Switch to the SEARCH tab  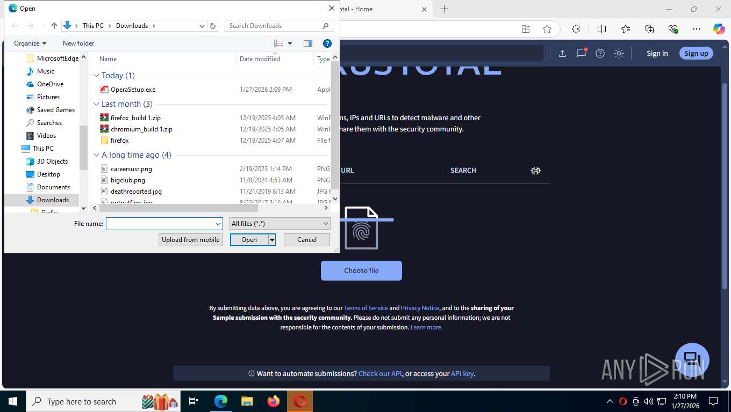(463, 170)
